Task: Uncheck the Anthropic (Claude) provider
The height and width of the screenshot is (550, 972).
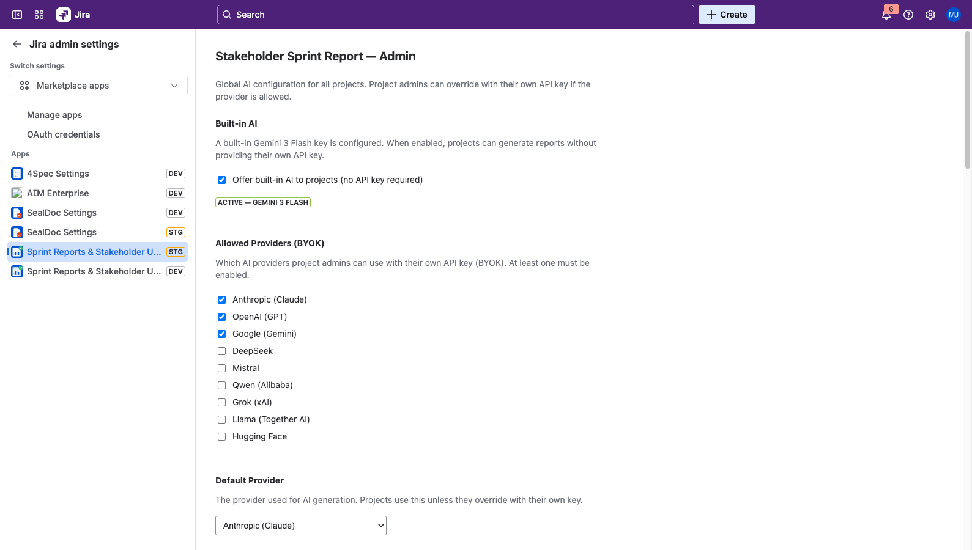Action: pos(221,299)
